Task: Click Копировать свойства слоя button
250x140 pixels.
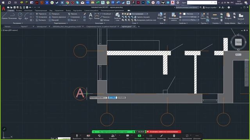Action: coord(145,20)
